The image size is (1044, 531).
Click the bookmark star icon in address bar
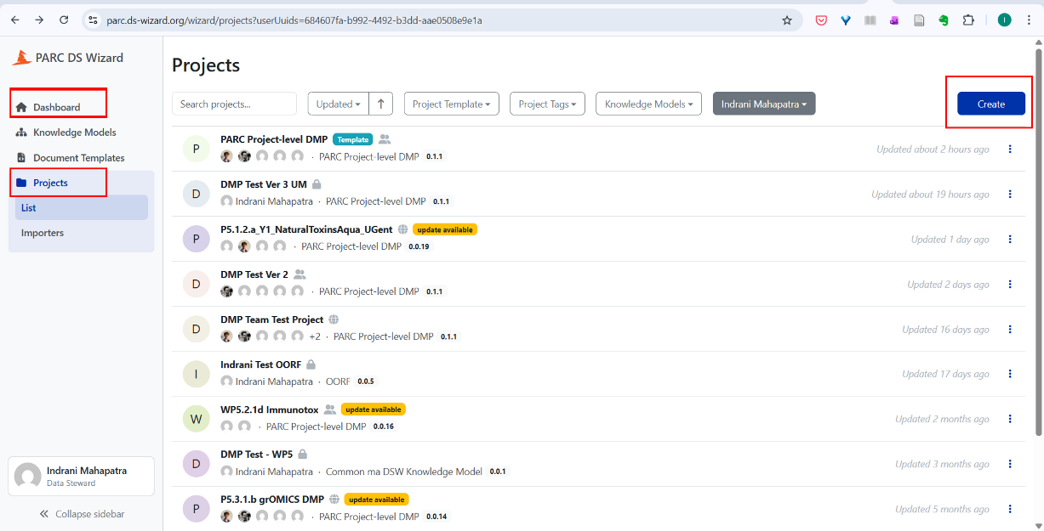787,20
